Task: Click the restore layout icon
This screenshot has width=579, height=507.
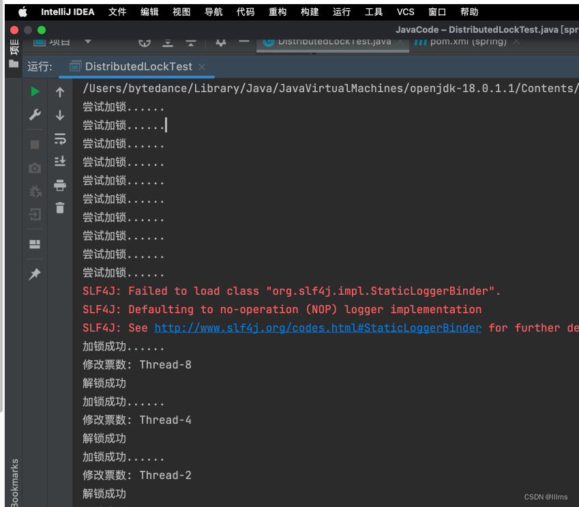Action: click(35, 244)
